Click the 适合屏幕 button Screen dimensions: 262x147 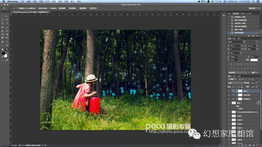[x=72, y=8]
